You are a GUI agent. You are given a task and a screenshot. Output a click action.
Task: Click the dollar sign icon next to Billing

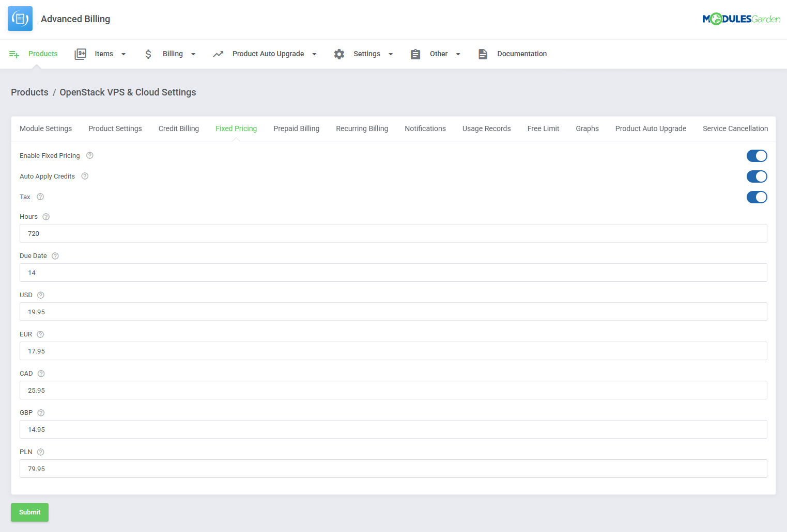(x=148, y=54)
